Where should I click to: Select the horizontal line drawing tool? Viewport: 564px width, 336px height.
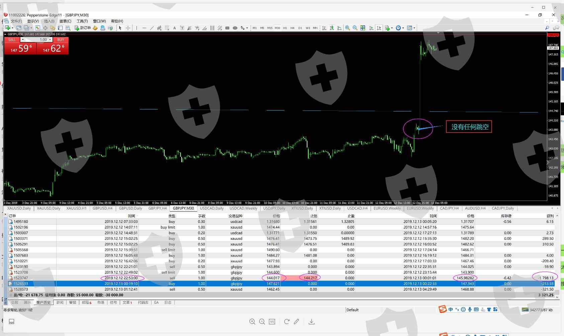[144, 28]
